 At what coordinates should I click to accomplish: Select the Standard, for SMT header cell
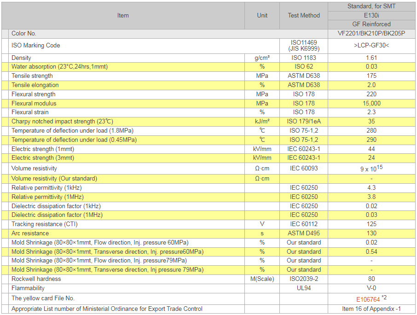[x=371, y=6]
